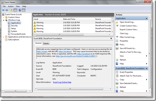Click the Subscriptions tree icon
This screenshot has height=101, width=156.
(6, 40)
